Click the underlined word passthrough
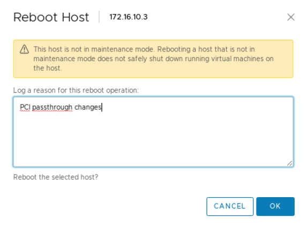The width and height of the screenshot is (305, 225). coord(52,107)
